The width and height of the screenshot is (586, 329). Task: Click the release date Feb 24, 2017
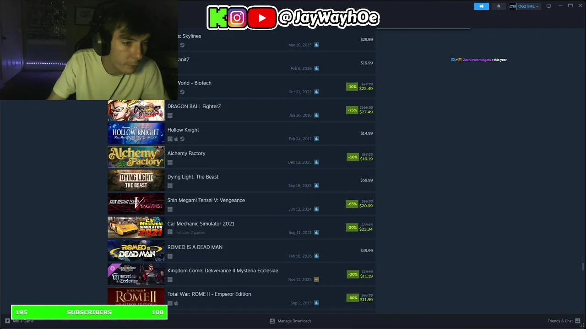coord(300,139)
